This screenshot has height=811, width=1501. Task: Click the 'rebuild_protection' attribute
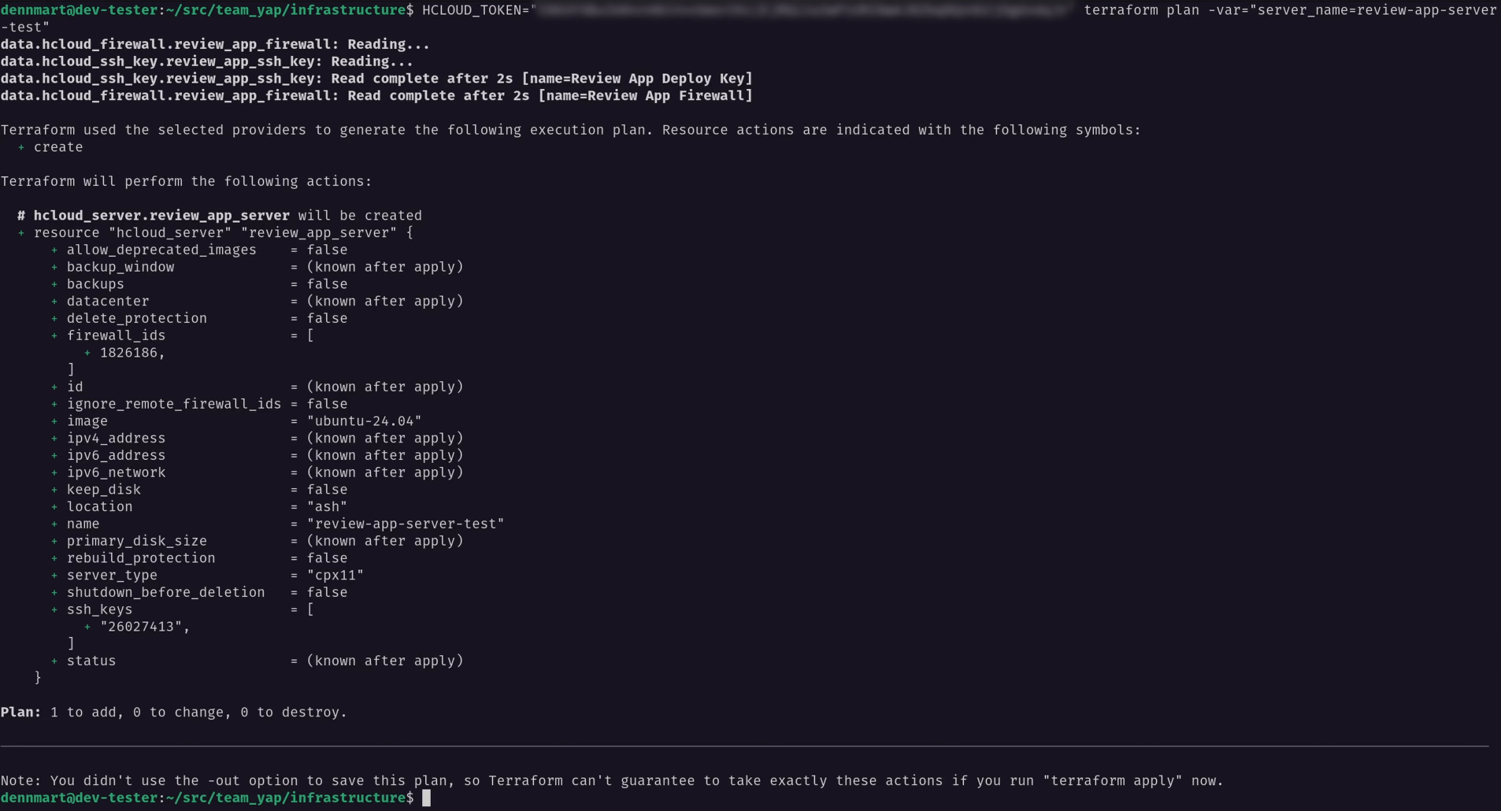(x=141, y=559)
